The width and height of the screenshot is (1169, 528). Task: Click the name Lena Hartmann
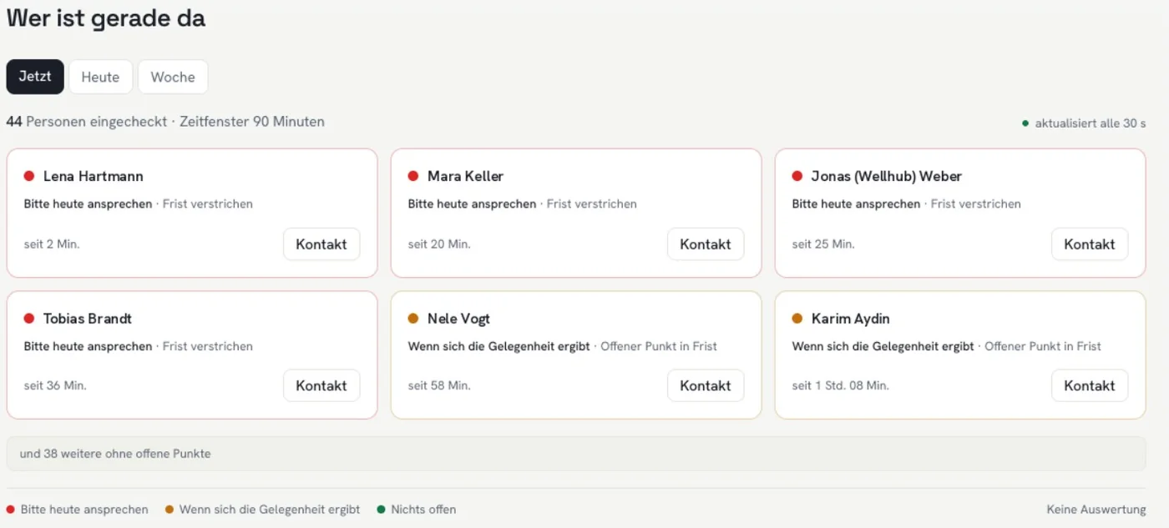pos(94,176)
